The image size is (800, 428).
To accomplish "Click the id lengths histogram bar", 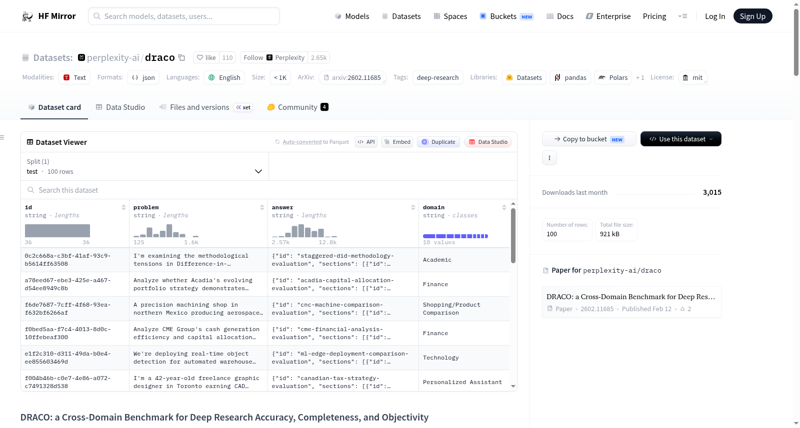I will point(57,231).
